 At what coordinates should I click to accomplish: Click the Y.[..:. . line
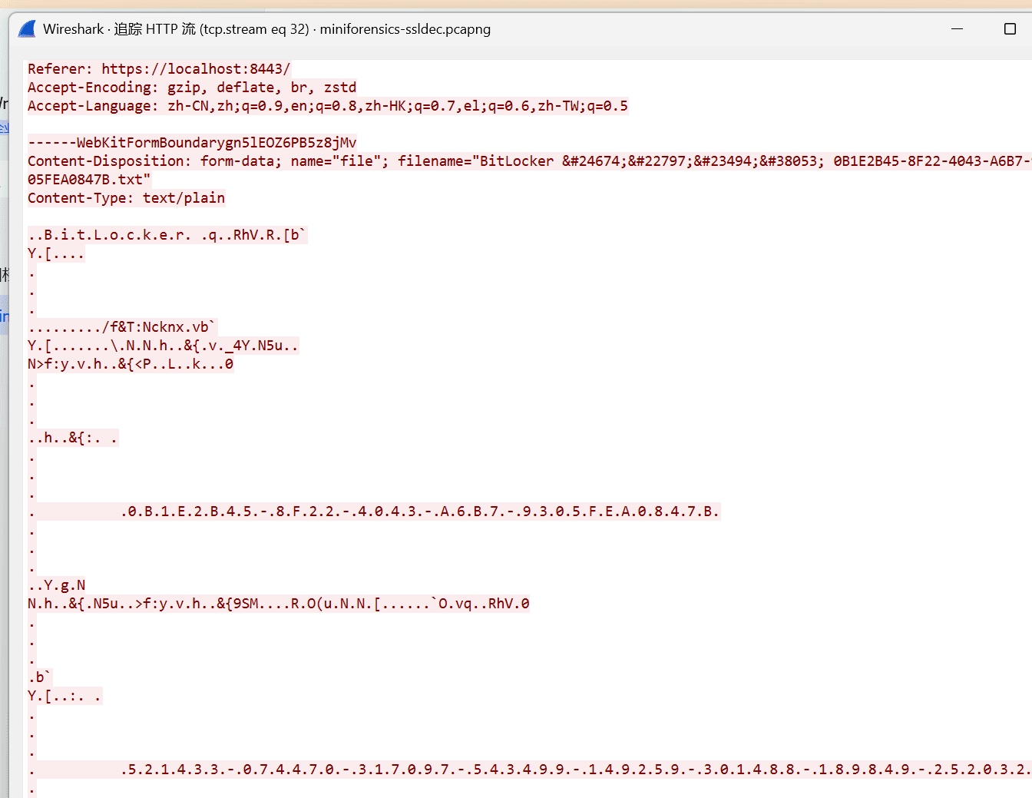tap(64, 696)
